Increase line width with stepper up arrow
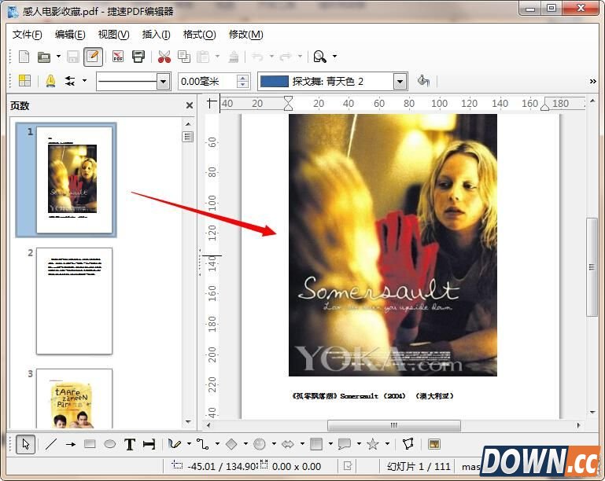This screenshot has height=481, width=605. coord(243,77)
